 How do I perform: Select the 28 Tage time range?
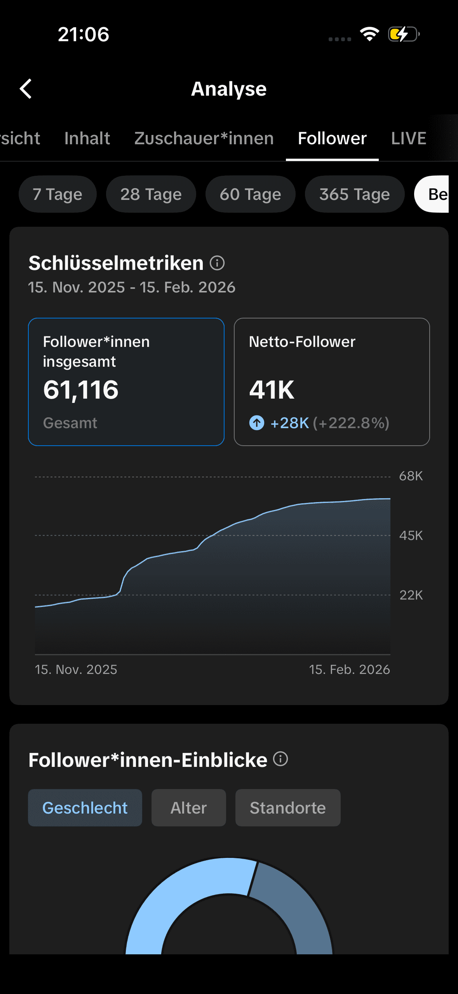[x=151, y=194]
